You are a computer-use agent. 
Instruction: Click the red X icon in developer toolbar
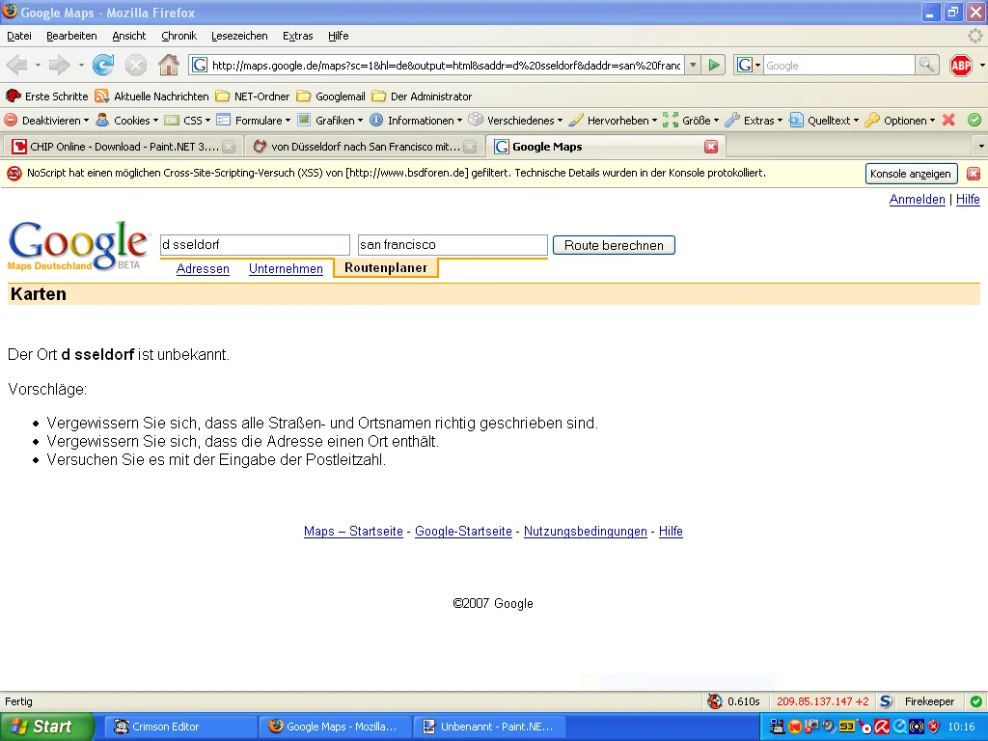pos(948,121)
